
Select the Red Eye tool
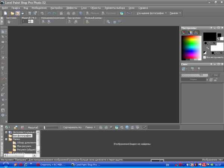(x=3, y=63)
